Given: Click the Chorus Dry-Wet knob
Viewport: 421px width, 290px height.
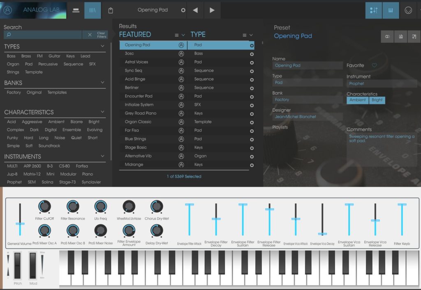Looking at the screenshot, I should coord(157,207).
